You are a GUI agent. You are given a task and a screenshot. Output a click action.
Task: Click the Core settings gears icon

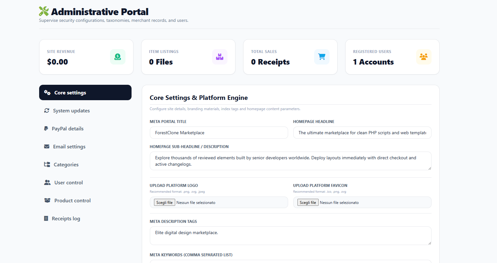coord(47,92)
